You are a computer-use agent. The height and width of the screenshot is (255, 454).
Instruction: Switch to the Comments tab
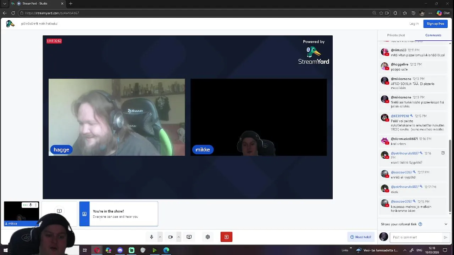433,35
